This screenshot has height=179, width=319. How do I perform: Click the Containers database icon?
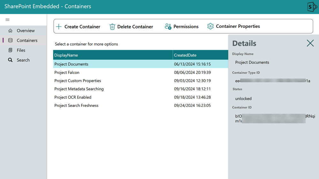coord(10,40)
